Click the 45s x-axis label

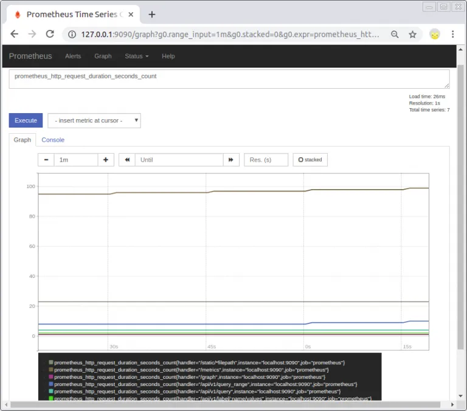pos(212,347)
